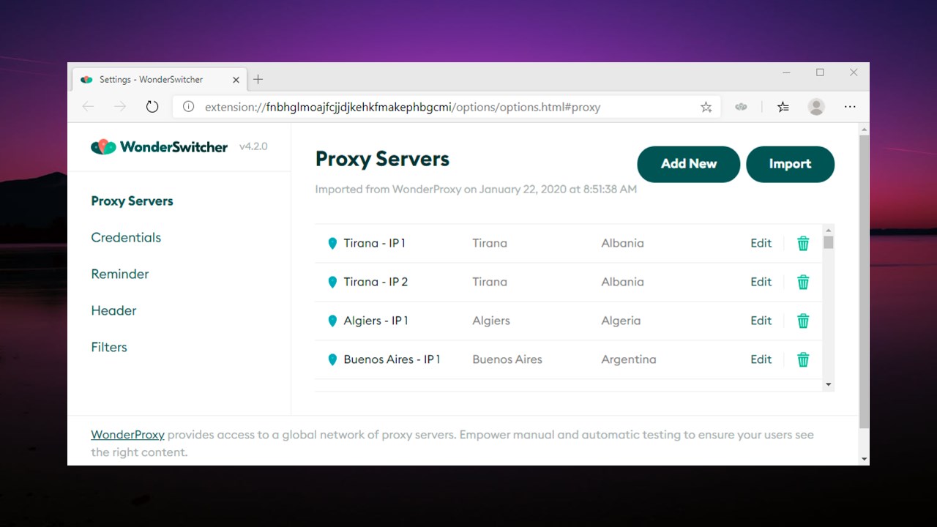
Task: Click the "Tirana - IP 2" server name
Action: coord(376,282)
